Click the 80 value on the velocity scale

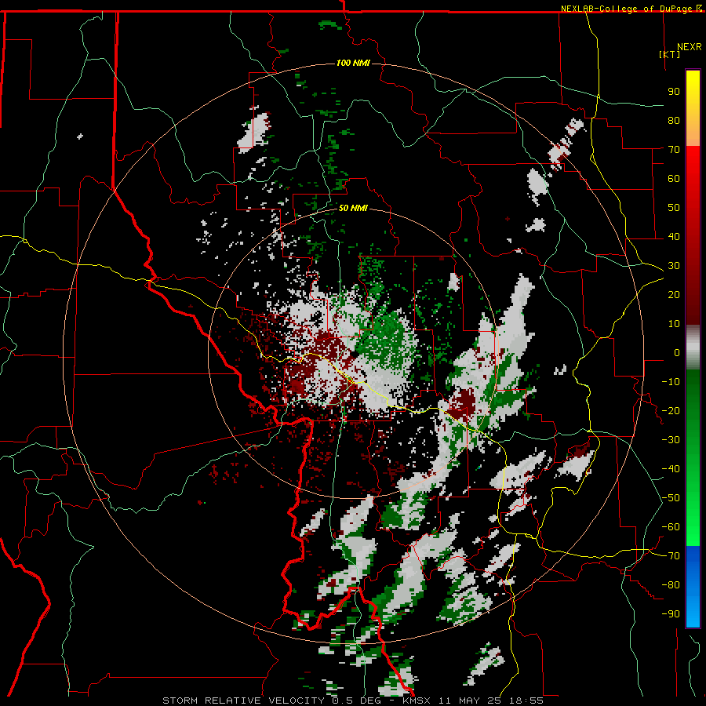tap(674, 121)
